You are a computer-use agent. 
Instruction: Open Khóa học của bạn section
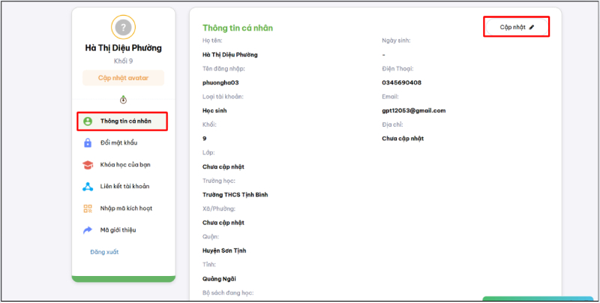pyautogui.click(x=125, y=164)
